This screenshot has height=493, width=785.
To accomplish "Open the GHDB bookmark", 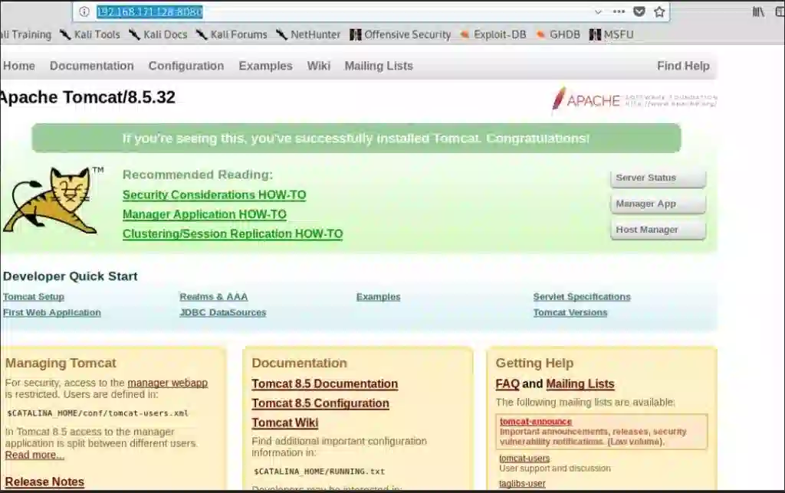I will pyautogui.click(x=558, y=34).
